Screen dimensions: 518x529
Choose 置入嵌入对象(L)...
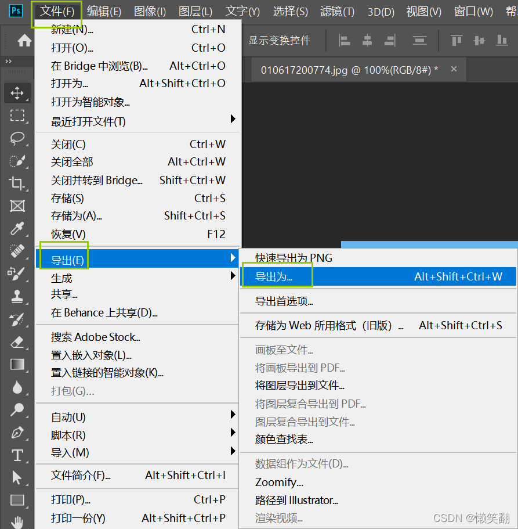point(138,355)
